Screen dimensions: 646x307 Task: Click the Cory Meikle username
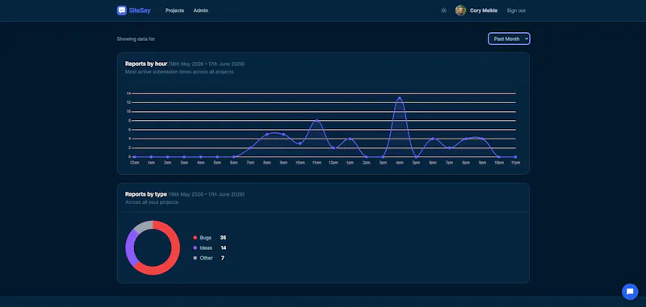click(484, 10)
